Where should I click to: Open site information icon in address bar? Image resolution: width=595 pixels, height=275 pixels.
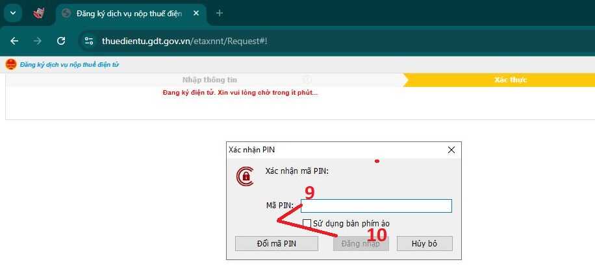pyautogui.click(x=89, y=41)
